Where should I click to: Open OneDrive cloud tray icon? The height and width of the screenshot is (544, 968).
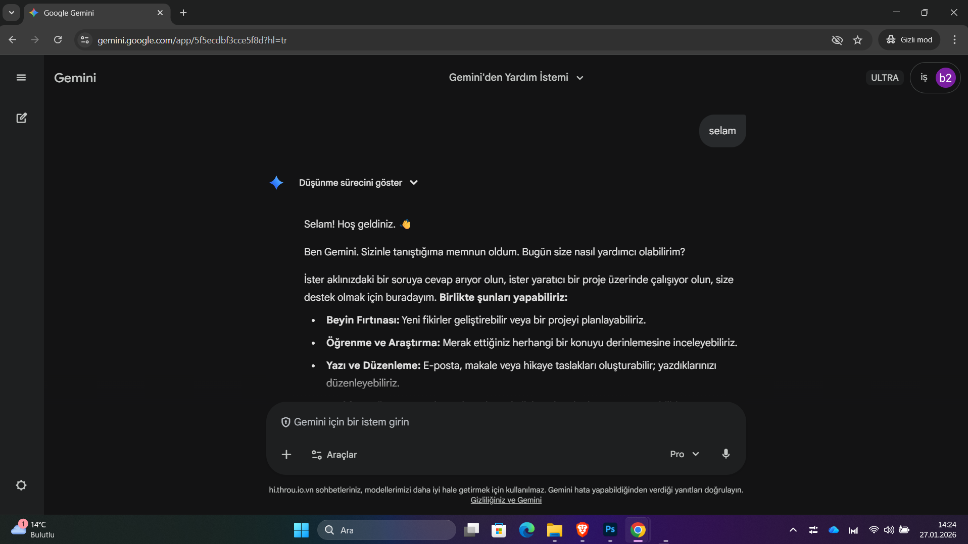pyautogui.click(x=834, y=530)
